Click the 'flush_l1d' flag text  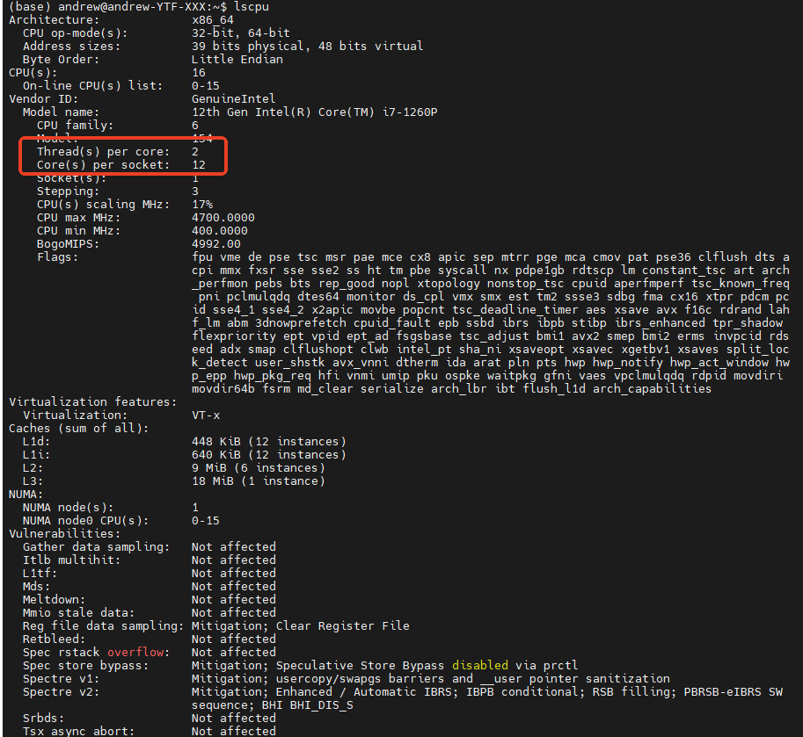(x=553, y=388)
